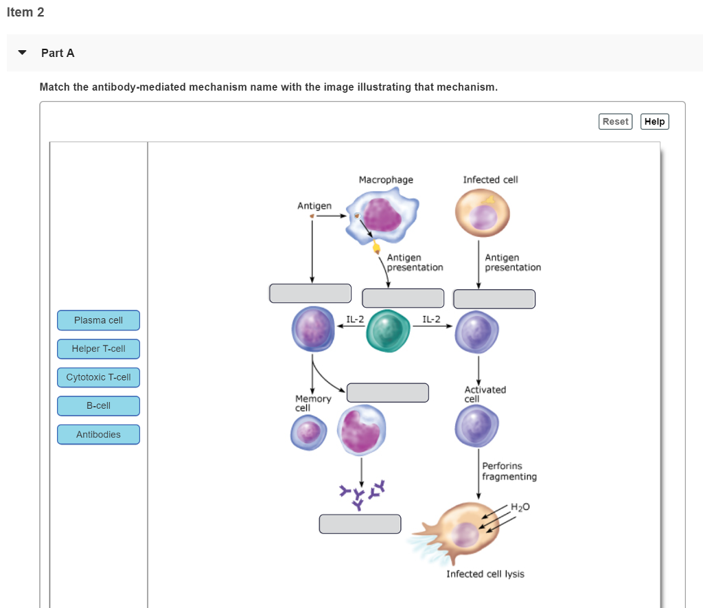Select the Plasma cell label tile
Viewport: 703px width, 608px height.
(x=98, y=320)
